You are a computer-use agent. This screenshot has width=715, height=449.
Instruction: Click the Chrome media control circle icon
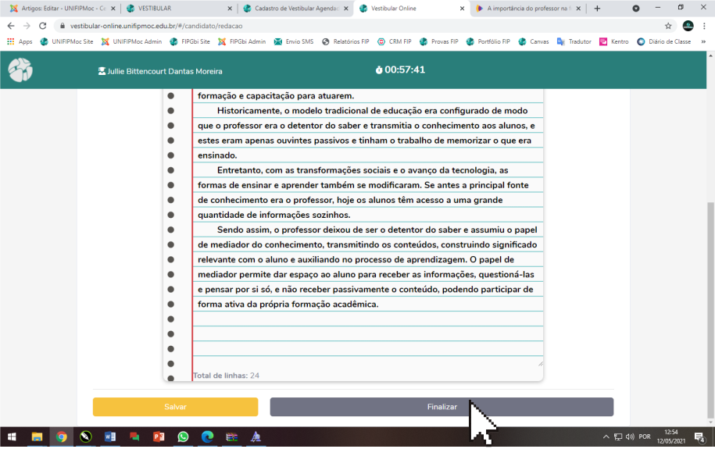[x=635, y=9]
